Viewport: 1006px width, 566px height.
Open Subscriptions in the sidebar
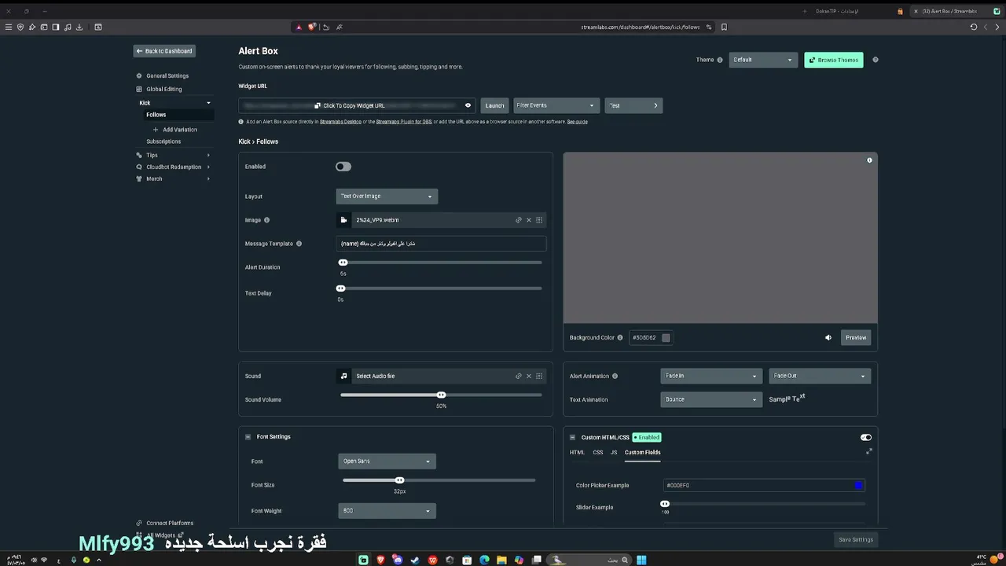pyautogui.click(x=163, y=141)
